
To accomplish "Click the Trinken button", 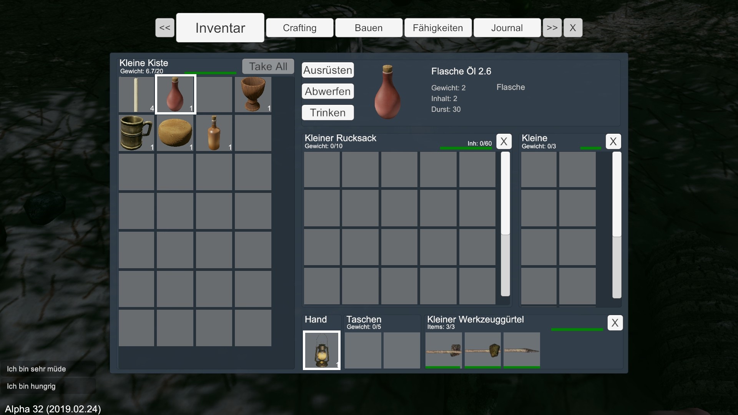I will 327,113.
